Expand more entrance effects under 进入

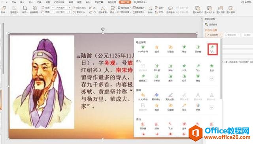point(212,78)
